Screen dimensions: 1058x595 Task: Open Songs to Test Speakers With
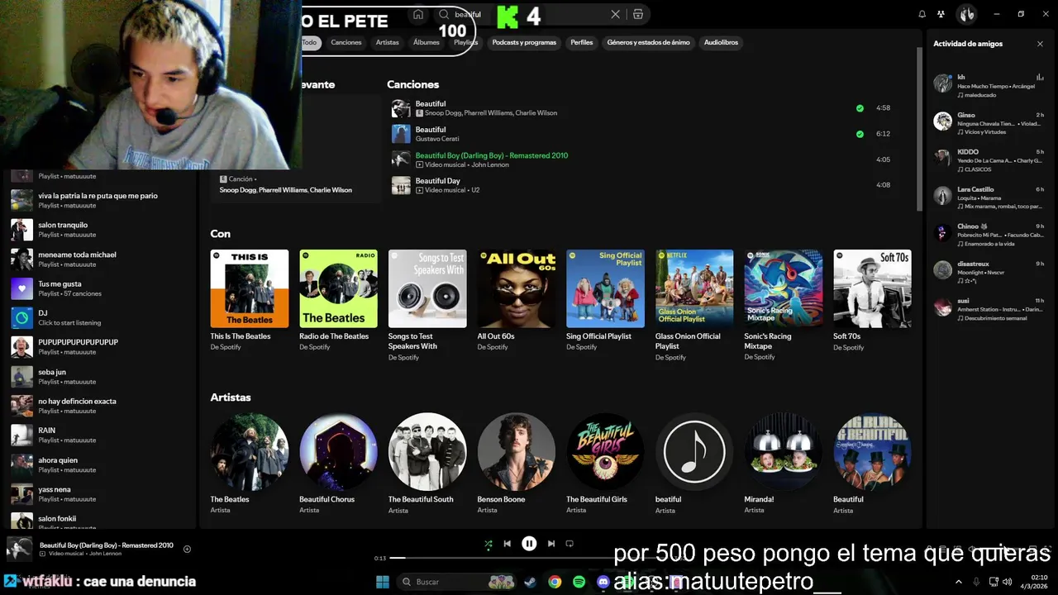427,306
